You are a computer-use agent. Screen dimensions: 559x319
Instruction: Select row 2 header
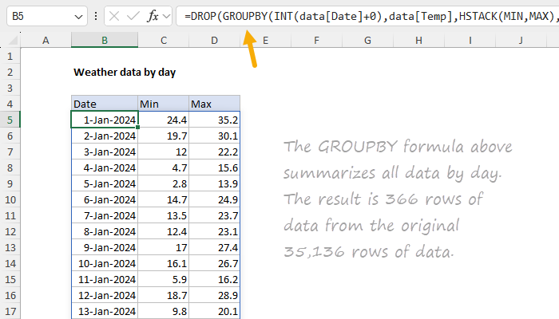click(10, 72)
